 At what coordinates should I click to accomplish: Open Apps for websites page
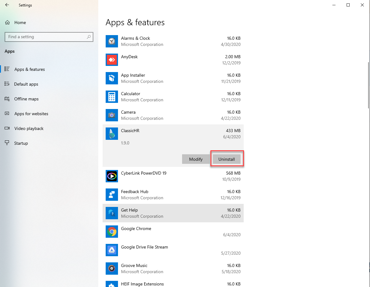pos(49,114)
